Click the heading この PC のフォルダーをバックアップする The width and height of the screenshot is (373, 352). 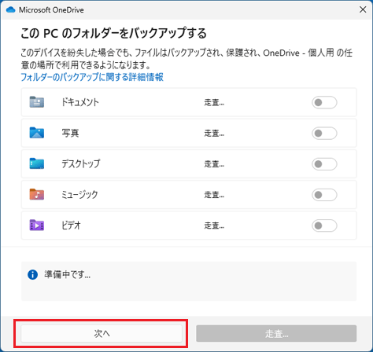[114, 33]
